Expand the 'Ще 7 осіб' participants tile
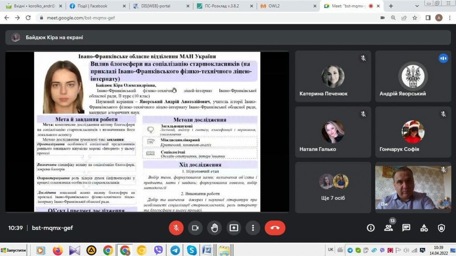 (x=333, y=187)
